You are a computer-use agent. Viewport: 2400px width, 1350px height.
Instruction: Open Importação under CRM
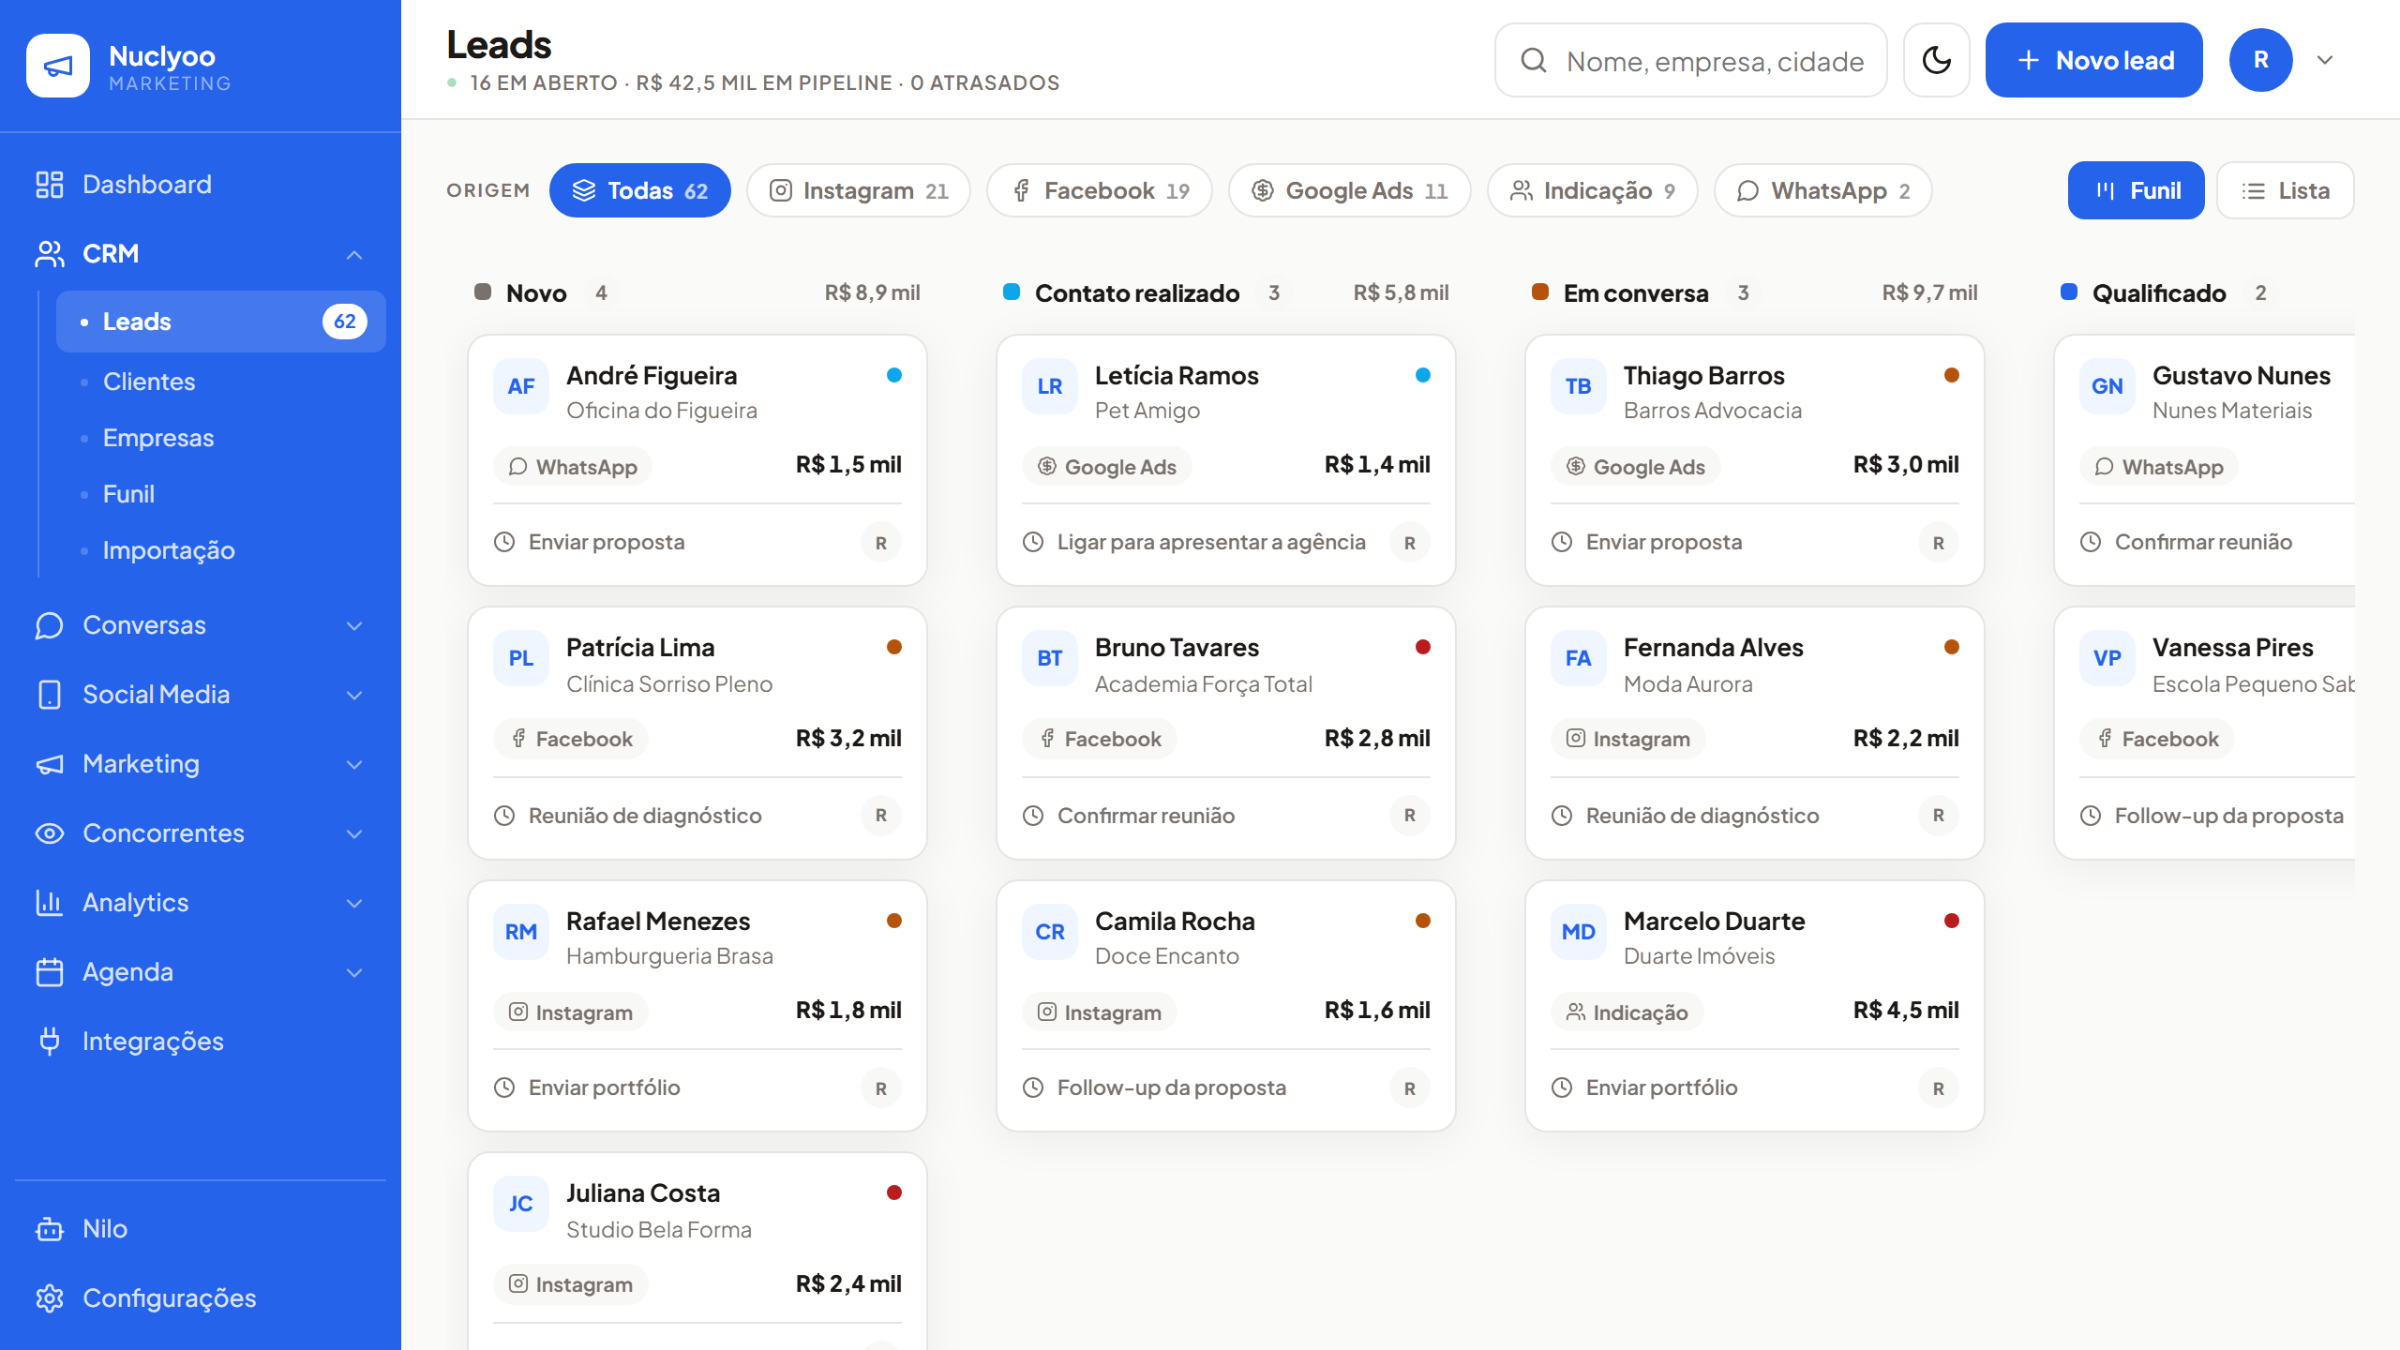(x=221, y=550)
